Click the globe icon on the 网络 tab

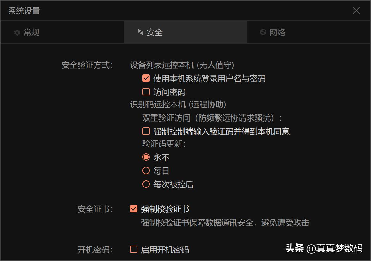pos(263,32)
